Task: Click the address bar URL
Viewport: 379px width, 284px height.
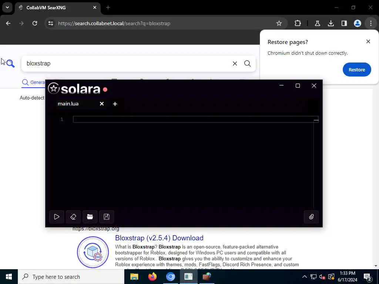Action: coord(114,23)
